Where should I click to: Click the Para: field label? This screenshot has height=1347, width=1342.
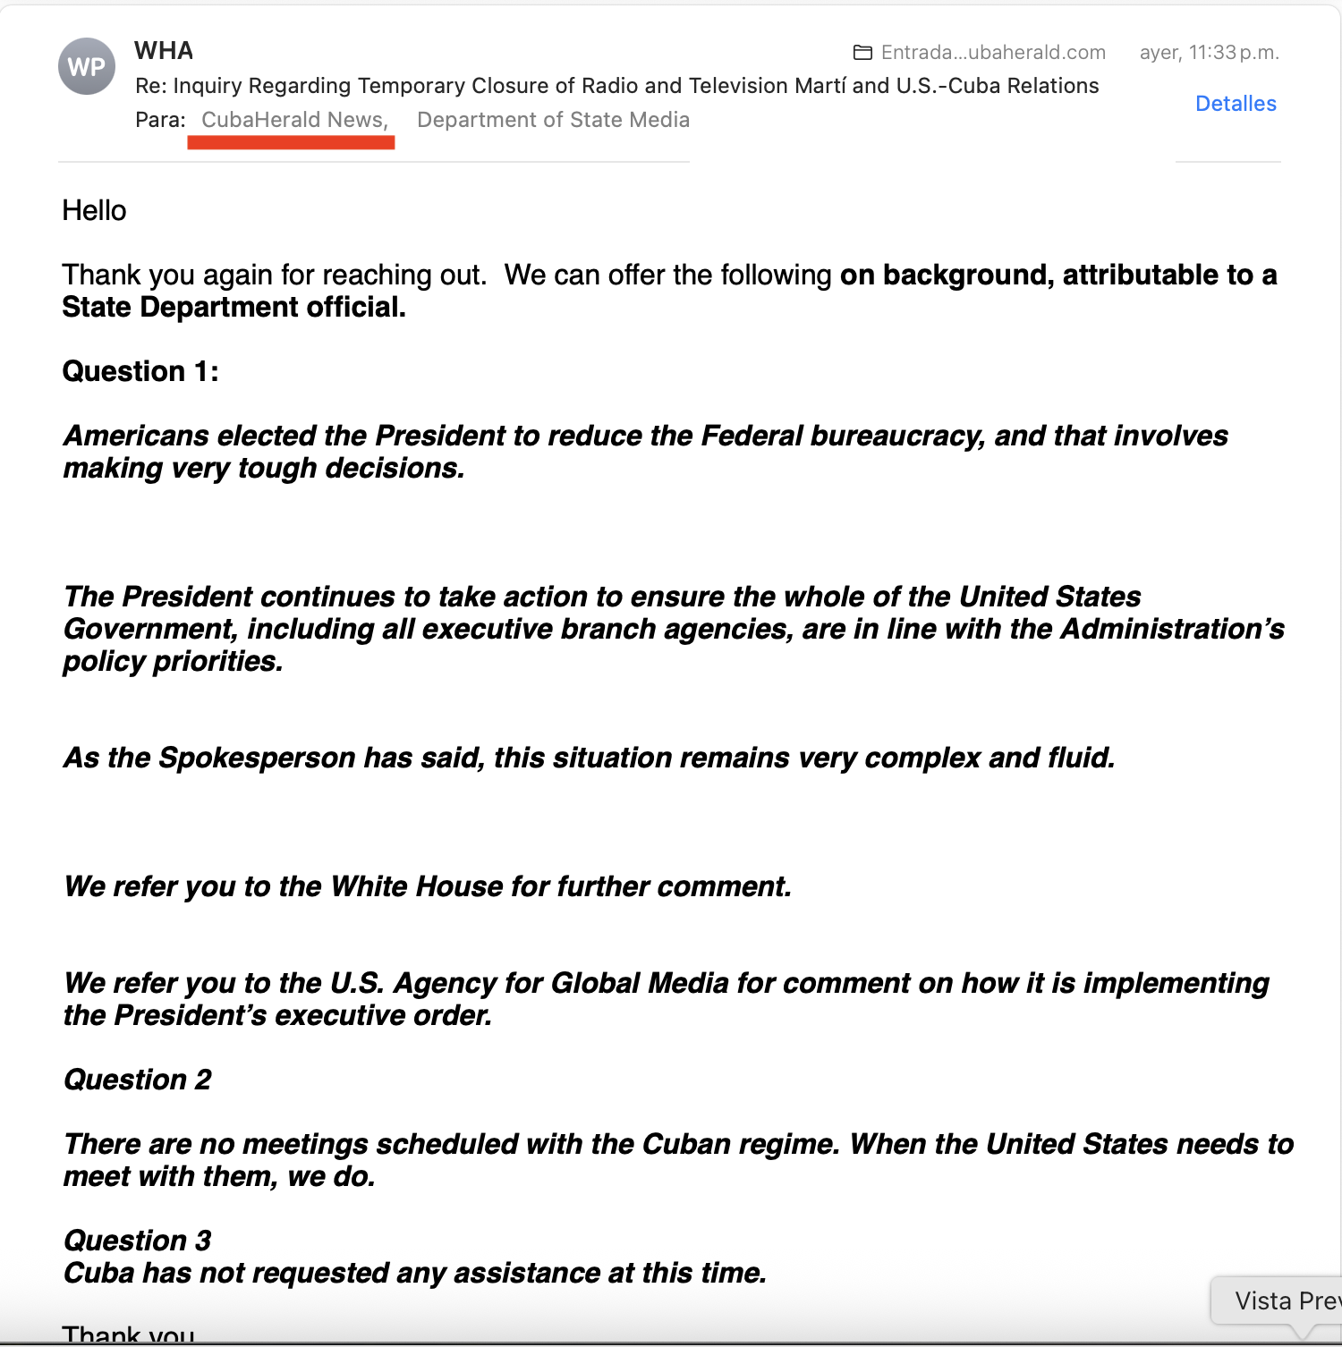click(159, 119)
